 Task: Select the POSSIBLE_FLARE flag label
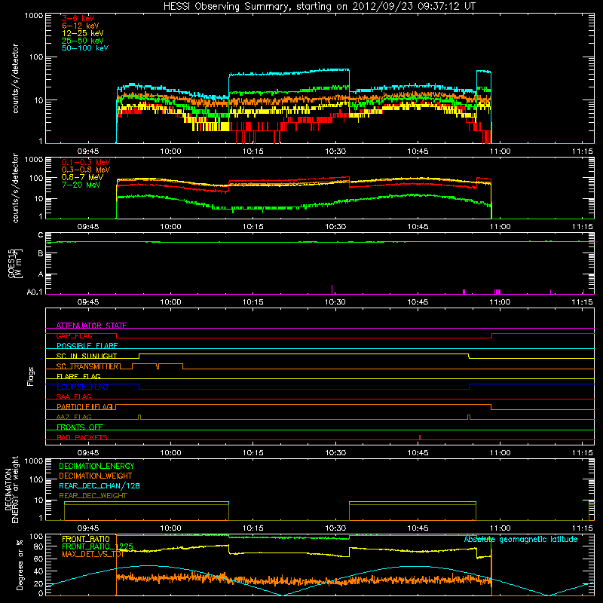point(87,346)
